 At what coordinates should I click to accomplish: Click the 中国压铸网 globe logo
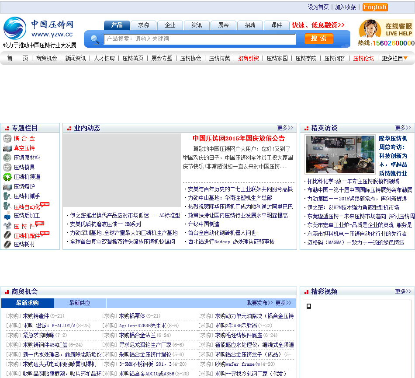click(x=14, y=28)
